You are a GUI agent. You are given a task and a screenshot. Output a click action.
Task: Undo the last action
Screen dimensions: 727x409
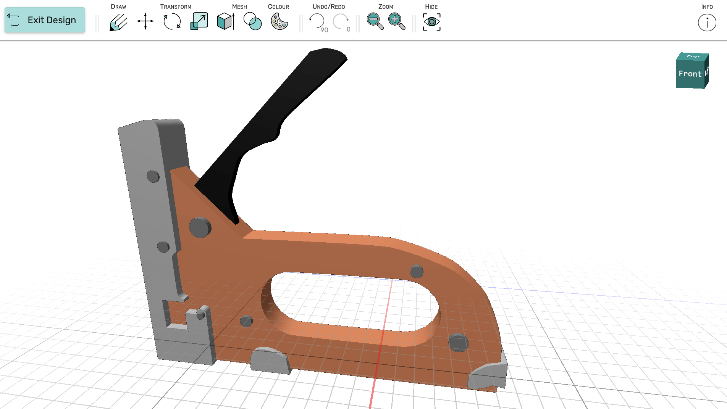pyautogui.click(x=317, y=21)
